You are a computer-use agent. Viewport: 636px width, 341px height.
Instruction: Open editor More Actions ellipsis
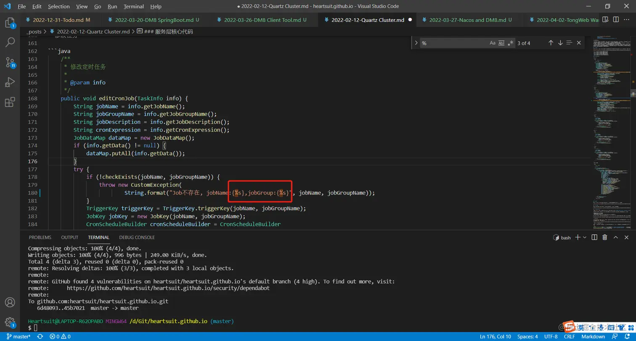coord(627,19)
